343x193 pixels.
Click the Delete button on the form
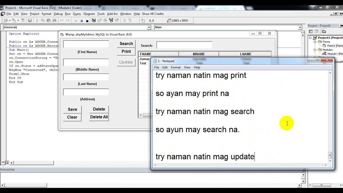pos(99,109)
